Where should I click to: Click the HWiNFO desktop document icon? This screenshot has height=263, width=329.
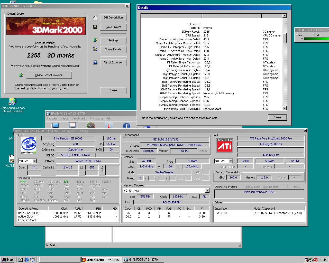coord(11,159)
